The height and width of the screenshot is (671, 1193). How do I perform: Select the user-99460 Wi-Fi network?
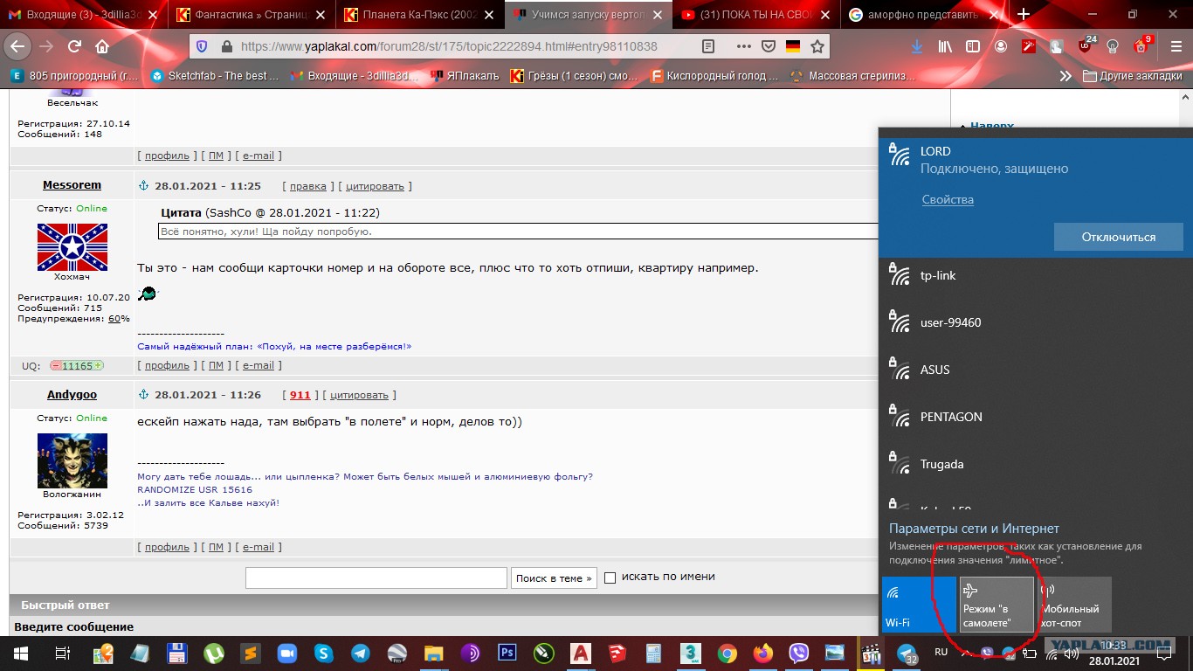coord(1036,323)
